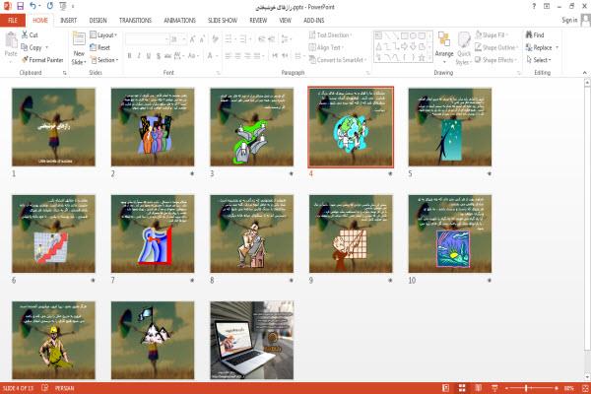
Task: Switch to Reading View in status bar
Action: [479, 388]
